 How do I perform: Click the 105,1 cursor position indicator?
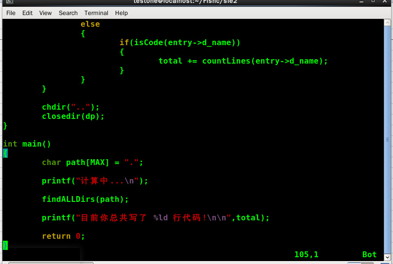tap(306, 255)
